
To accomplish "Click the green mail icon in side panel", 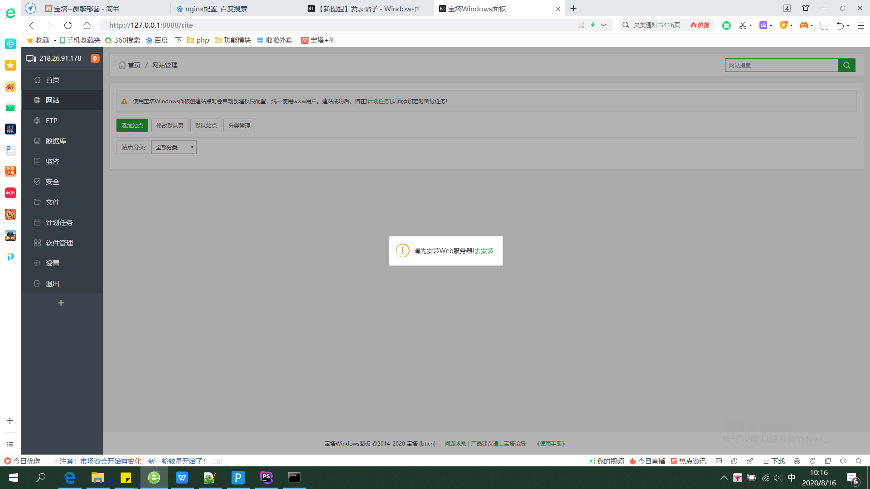I will pos(10,108).
